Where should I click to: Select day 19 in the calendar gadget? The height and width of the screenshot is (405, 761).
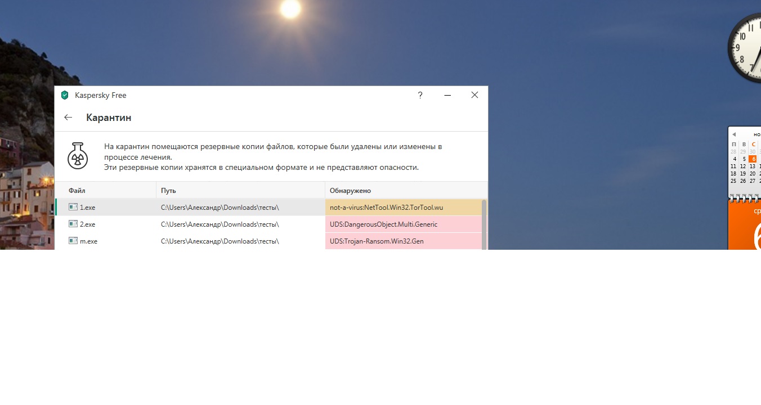[x=743, y=174]
